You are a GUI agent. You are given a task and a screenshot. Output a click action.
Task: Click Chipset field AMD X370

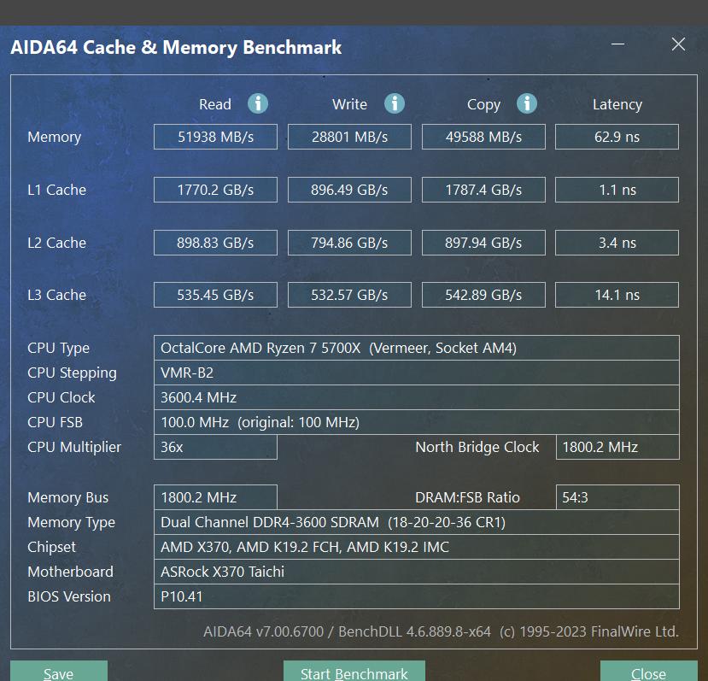(x=416, y=547)
